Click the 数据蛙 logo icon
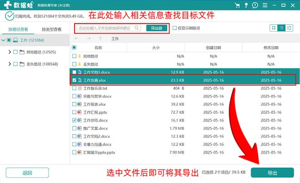 click(x=8, y=5)
